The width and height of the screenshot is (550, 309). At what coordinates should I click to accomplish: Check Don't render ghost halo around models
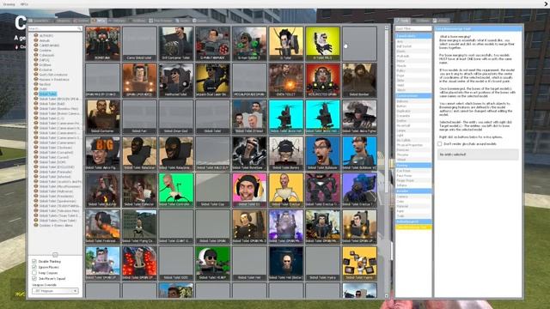point(439,144)
